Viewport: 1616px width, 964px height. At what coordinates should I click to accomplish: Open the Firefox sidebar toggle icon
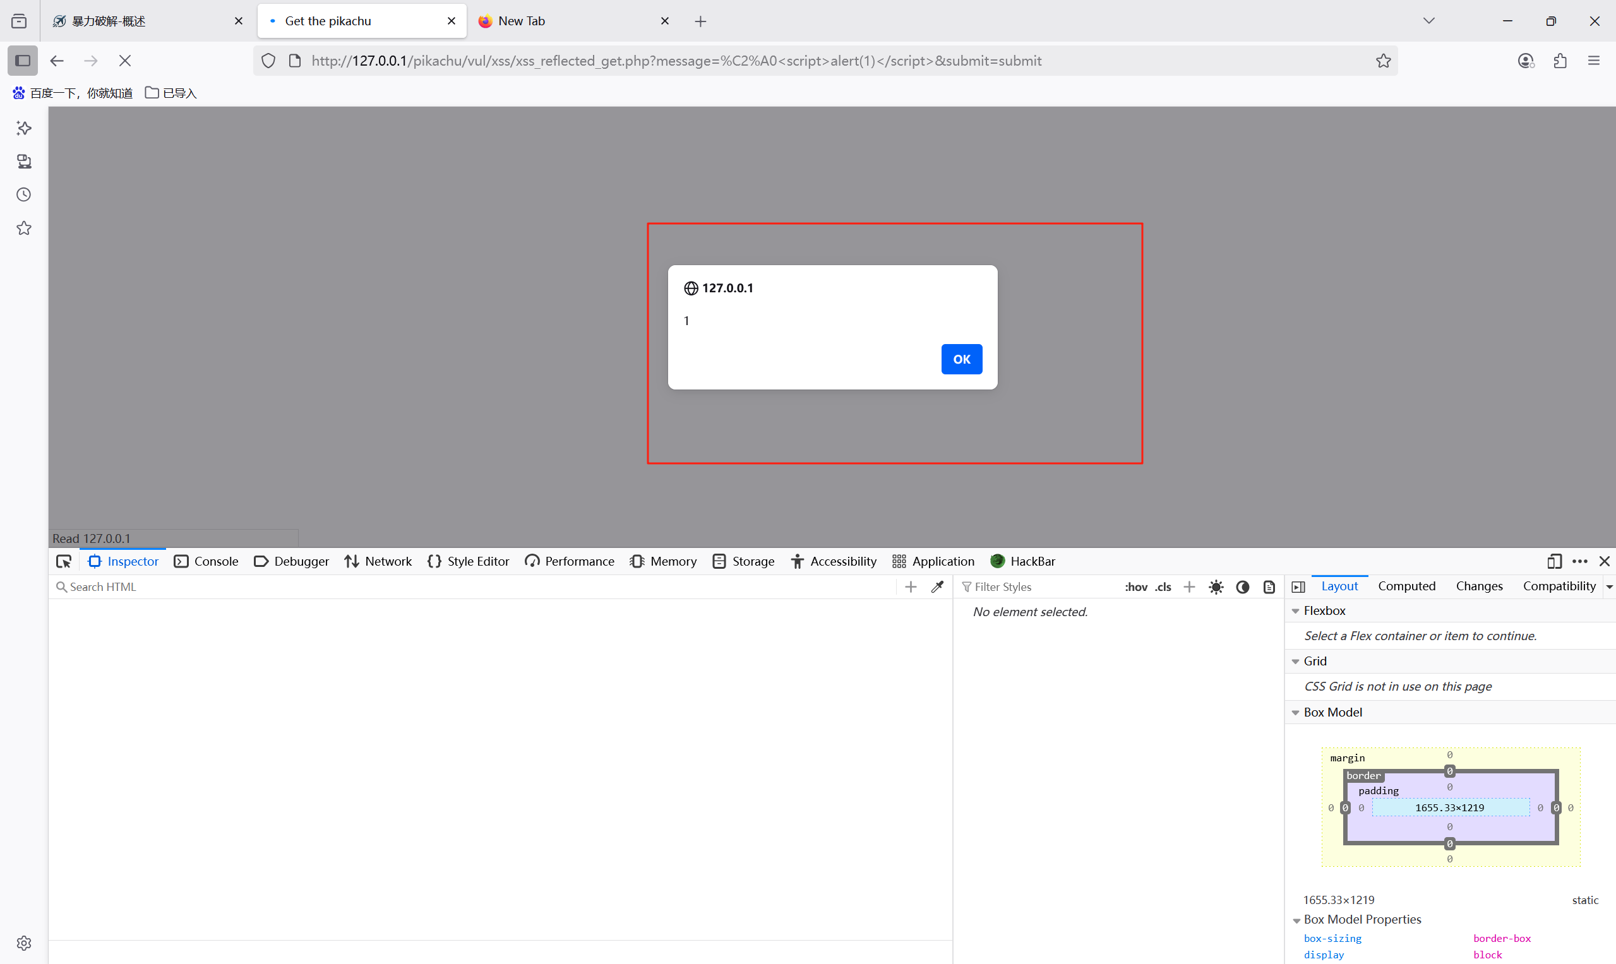23,61
